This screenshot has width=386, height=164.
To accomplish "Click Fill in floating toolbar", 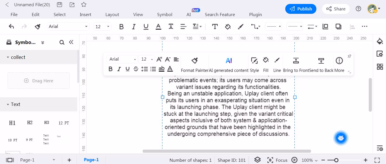I will (x=266, y=65).
